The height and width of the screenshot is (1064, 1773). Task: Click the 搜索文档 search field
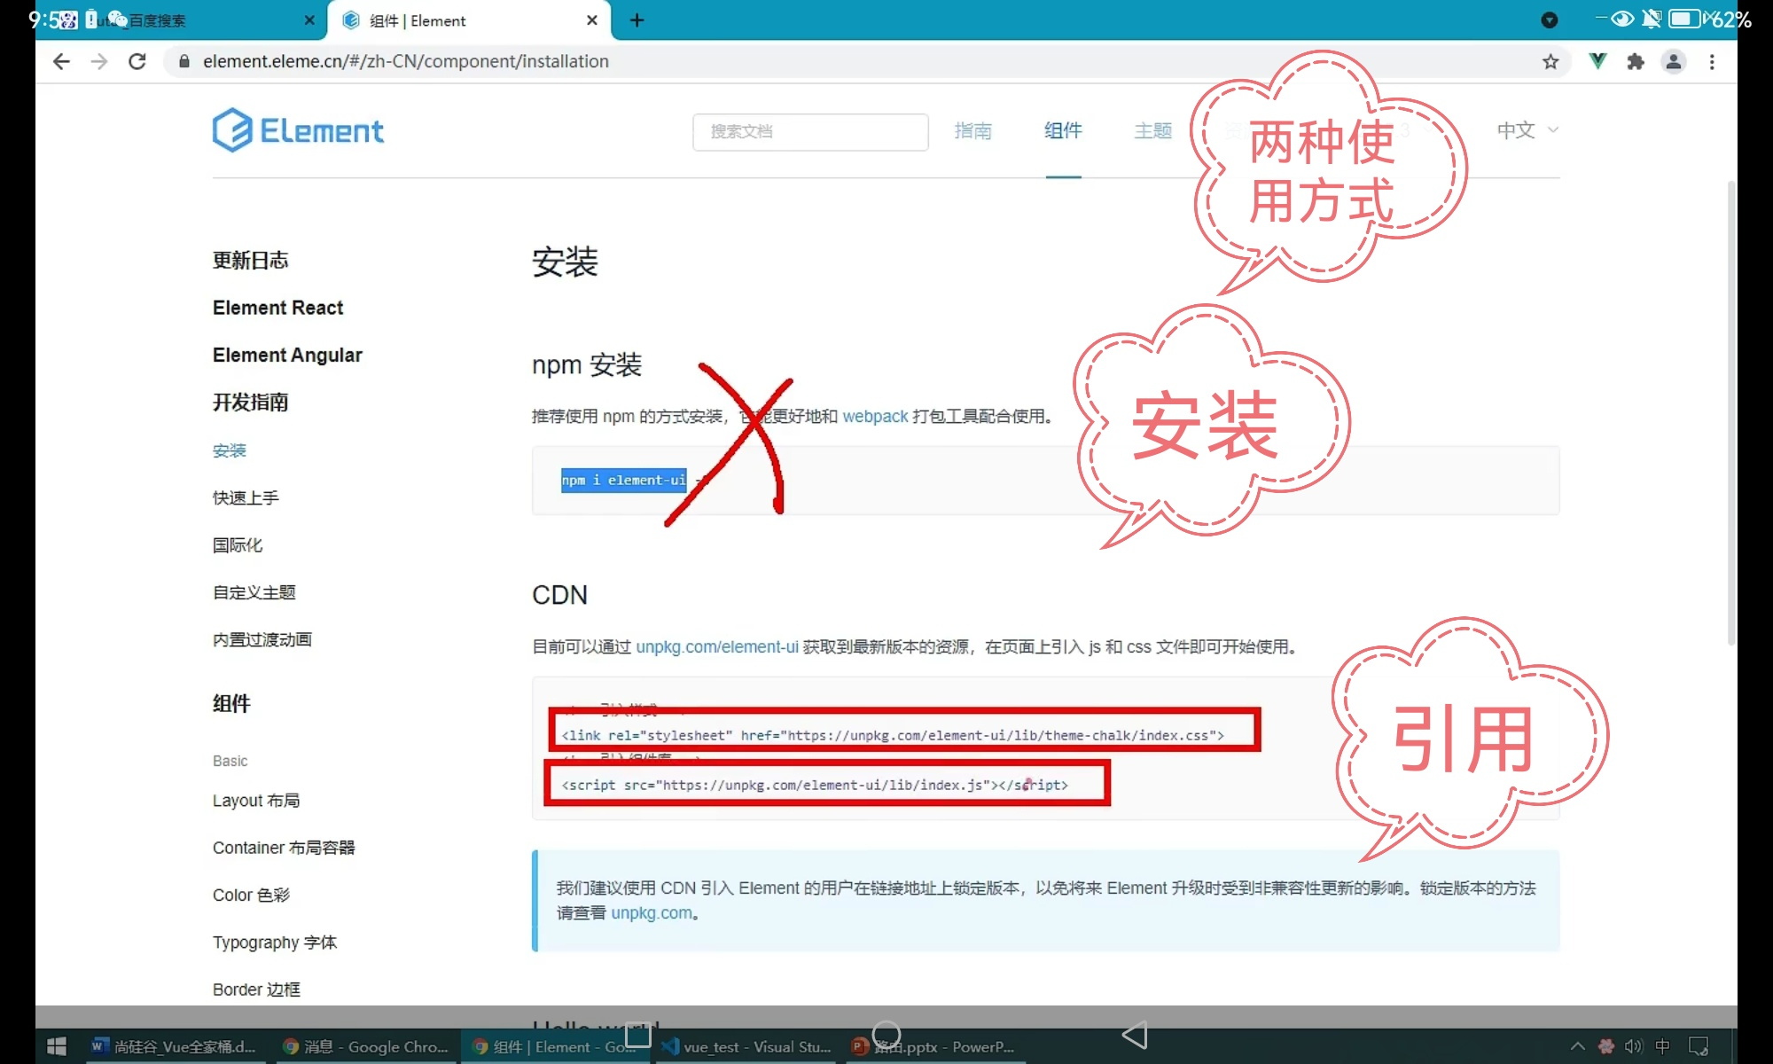coord(810,131)
